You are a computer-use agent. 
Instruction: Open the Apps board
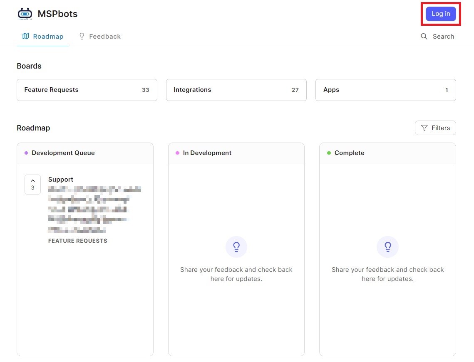click(x=385, y=90)
